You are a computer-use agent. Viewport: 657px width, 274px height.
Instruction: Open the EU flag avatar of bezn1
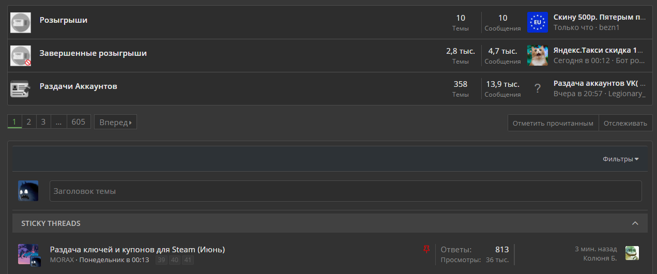click(537, 23)
